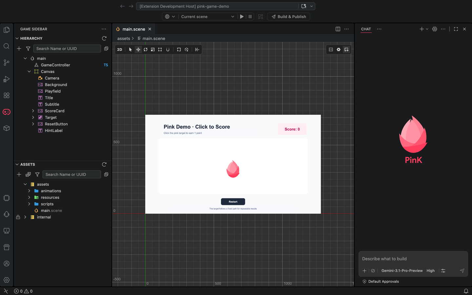Open the Gemini-3.1-Pro-Preview model selector
Image resolution: width=472 pixels, height=295 pixels.
click(402, 271)
